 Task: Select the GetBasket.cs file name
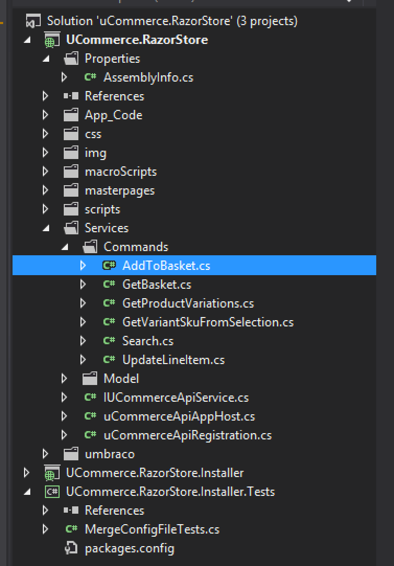click(157, 285)
